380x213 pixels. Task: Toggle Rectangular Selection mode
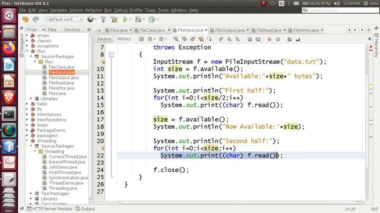point(210,39)
